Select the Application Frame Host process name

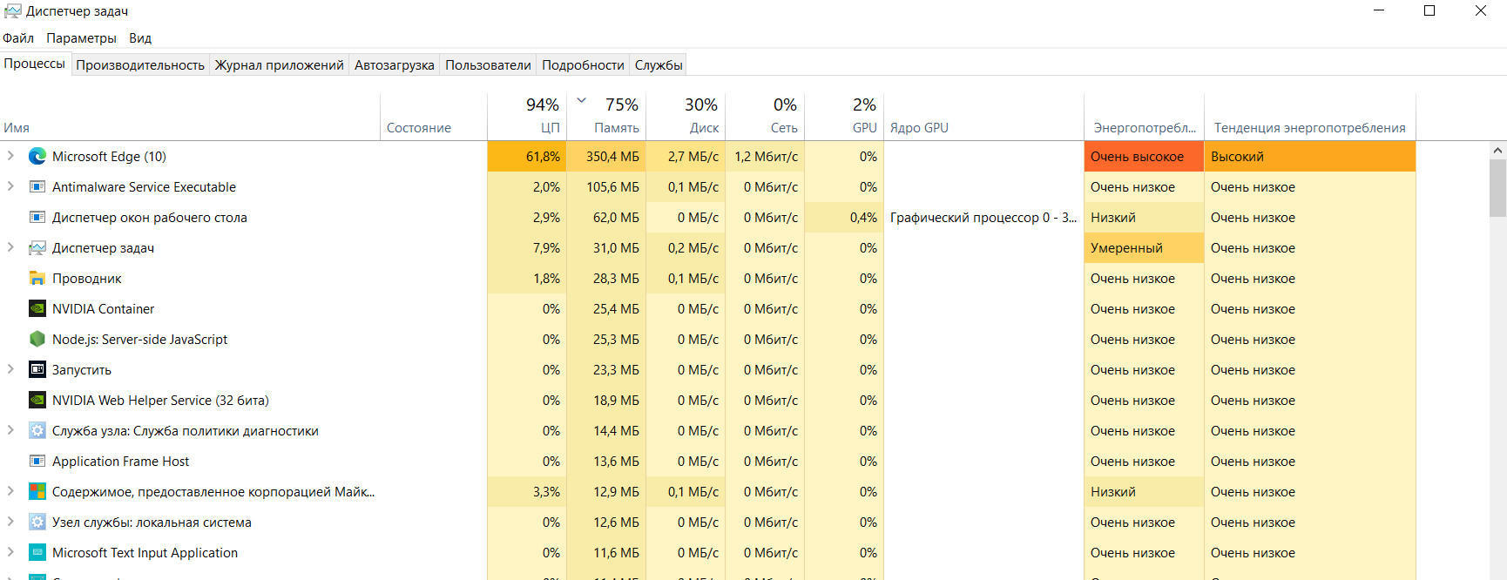[x=120, y=462]
